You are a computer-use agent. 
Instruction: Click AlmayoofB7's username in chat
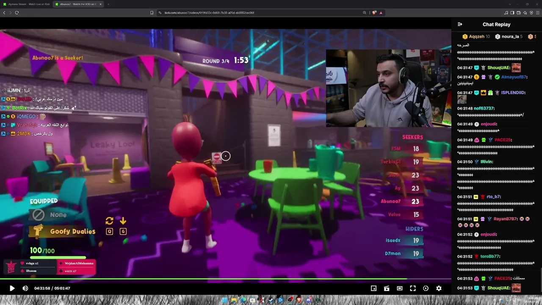click(514, 77)
